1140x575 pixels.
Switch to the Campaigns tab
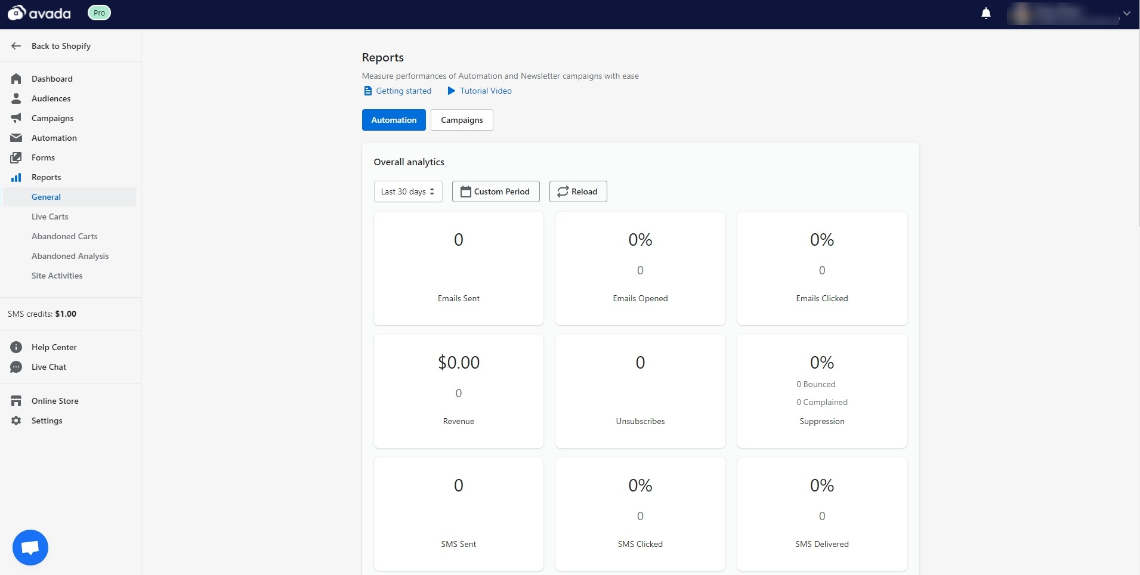coord(462,120)
